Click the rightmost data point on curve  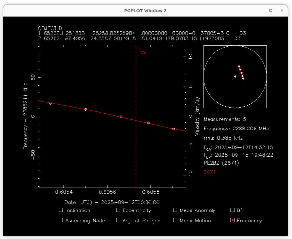coord(173,129)
